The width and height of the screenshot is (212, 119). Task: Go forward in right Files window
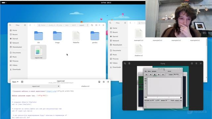134,23
